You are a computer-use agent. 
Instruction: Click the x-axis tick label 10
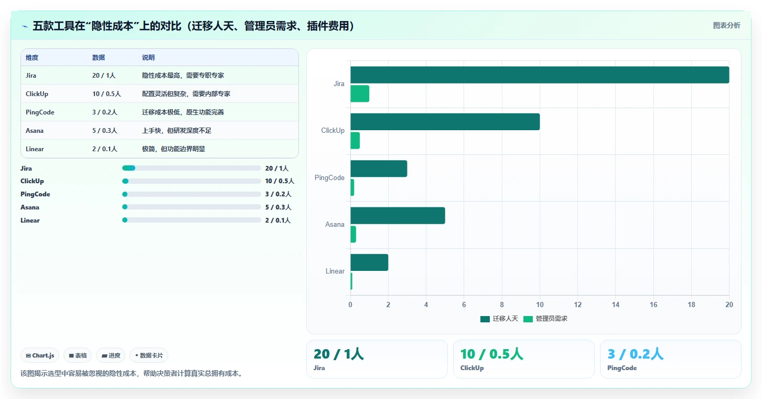(540, 305)
